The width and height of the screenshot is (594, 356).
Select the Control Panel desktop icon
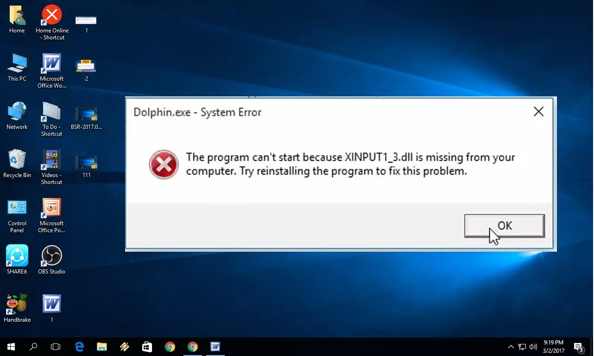coord(17,216)
